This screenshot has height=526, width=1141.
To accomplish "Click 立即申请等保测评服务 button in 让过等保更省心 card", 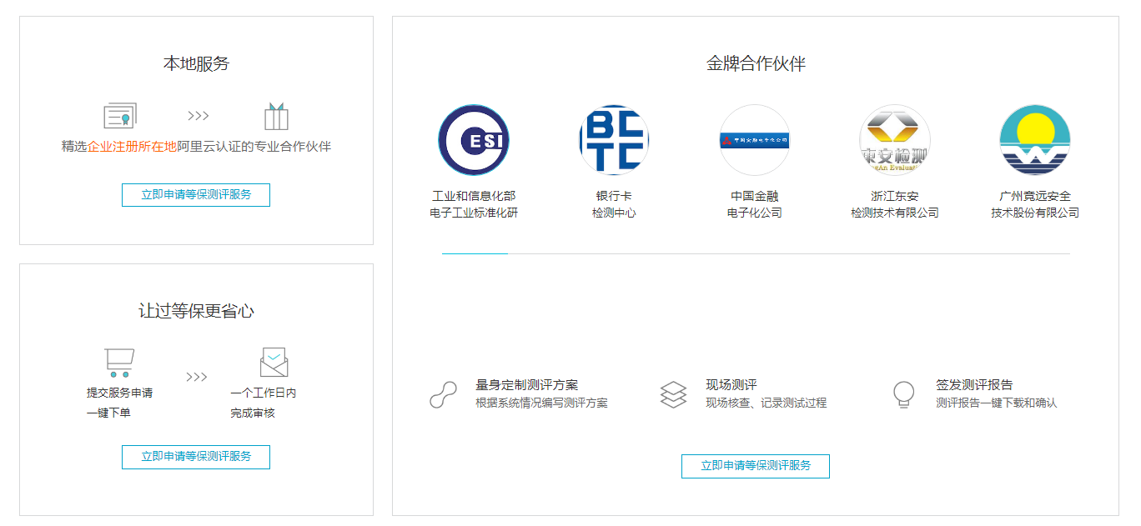I will point(196,457).
